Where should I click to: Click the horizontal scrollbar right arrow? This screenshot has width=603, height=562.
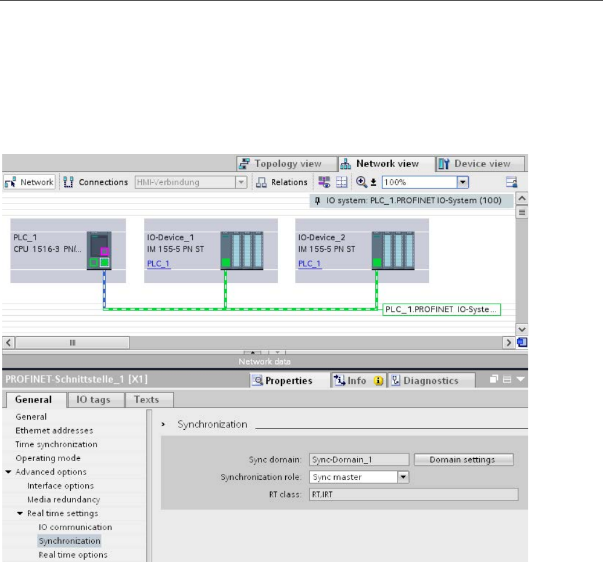(x=509, y=343)
